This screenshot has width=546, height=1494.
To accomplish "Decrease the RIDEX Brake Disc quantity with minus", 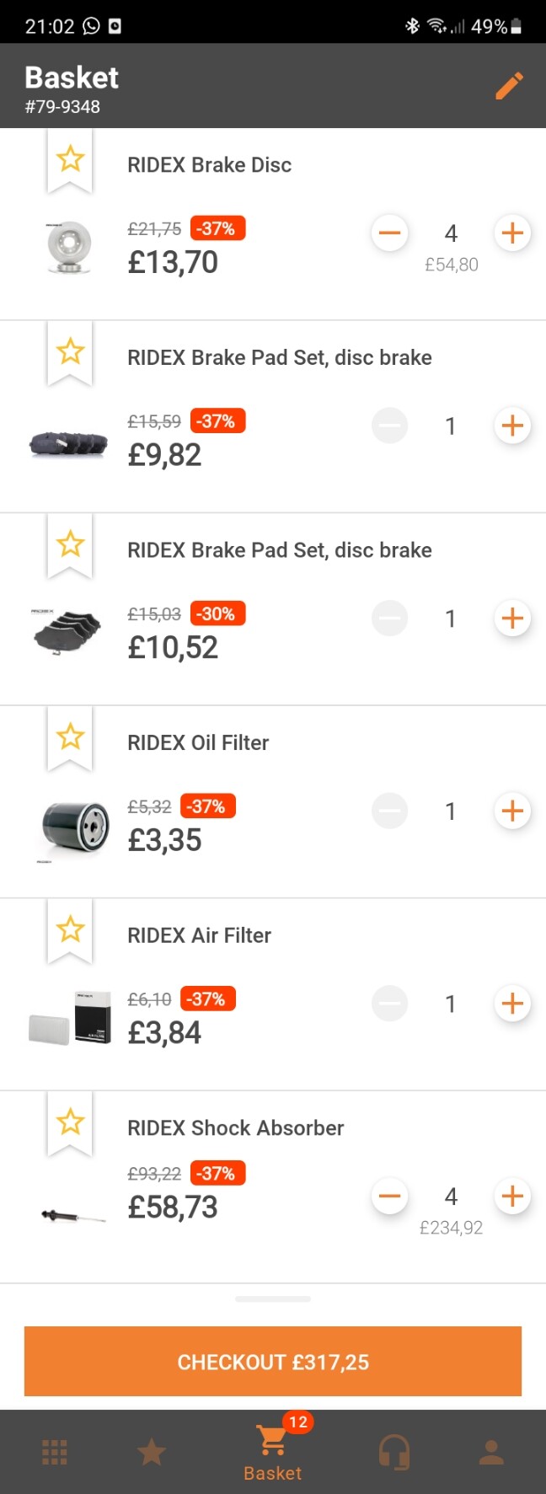I will coord(390,233).
